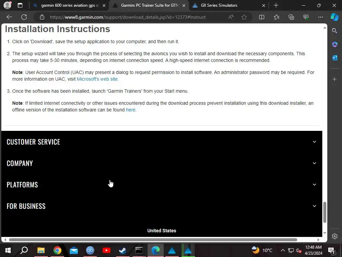Launch File Explorer from the taskbar
Viewport: 342px width, 257px height.
[41, 250]
